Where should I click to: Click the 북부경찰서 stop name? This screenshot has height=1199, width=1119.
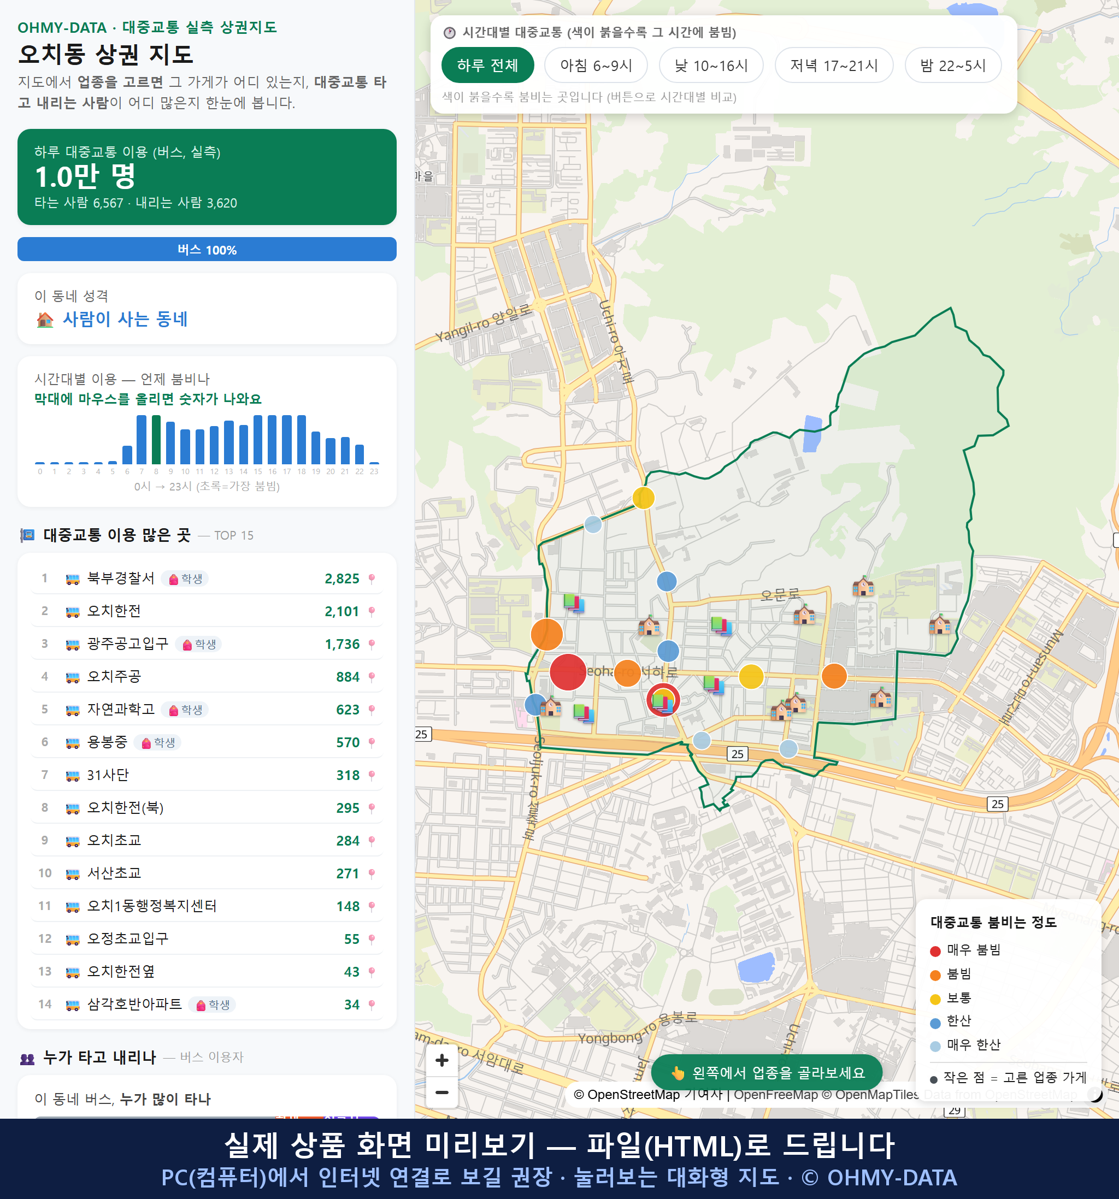pyautogui.click(x=121, y=578)
